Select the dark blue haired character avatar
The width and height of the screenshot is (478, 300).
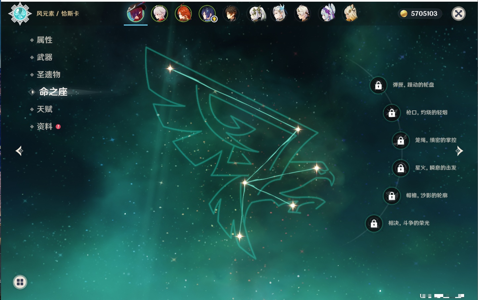pyautogui.click(x=207, y=14)
